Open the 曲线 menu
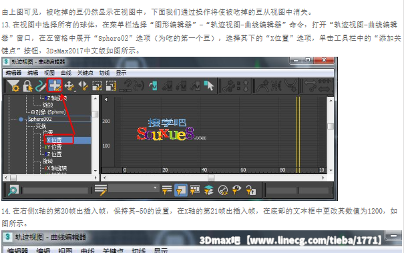 (x=66, y=73)
